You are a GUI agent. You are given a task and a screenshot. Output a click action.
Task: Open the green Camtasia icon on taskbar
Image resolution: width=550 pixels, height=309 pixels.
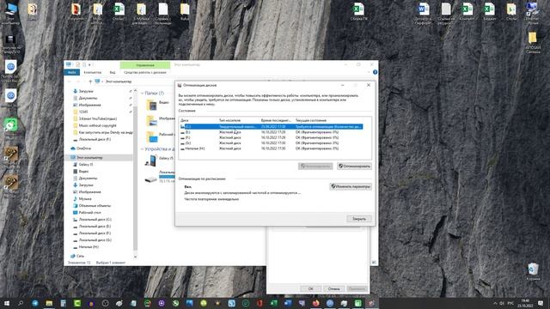[77, 303]
